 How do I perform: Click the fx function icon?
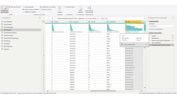(x=52, y=18)
